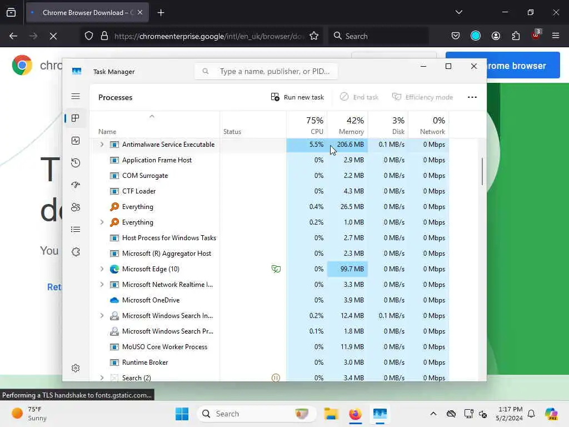Click the Microsoft Edge efficiency leaf icon
569x427 pixels.
(276, 269)
